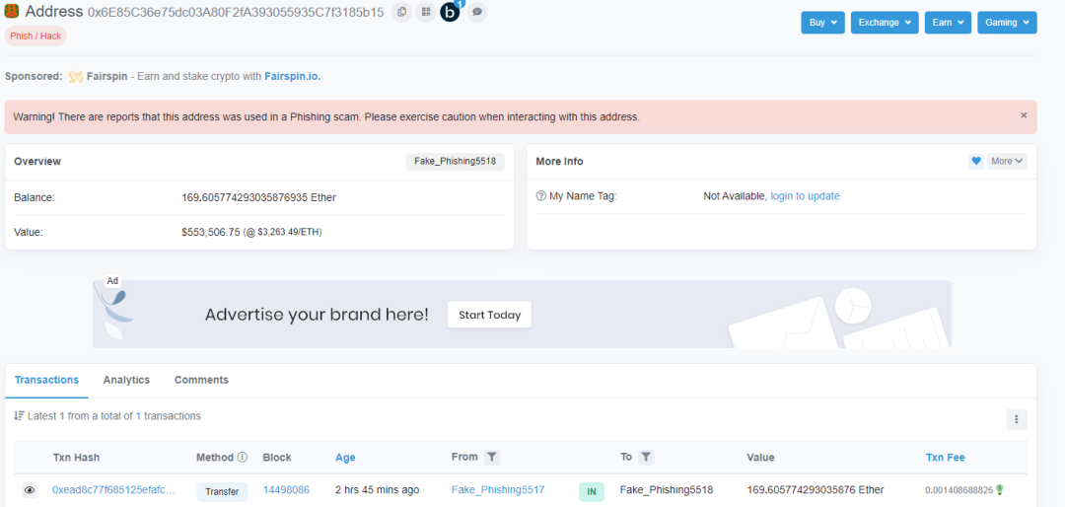The height and width of the screenshot is (507, 1065).
Task: Open the login to update link
Action: (805, 196)
